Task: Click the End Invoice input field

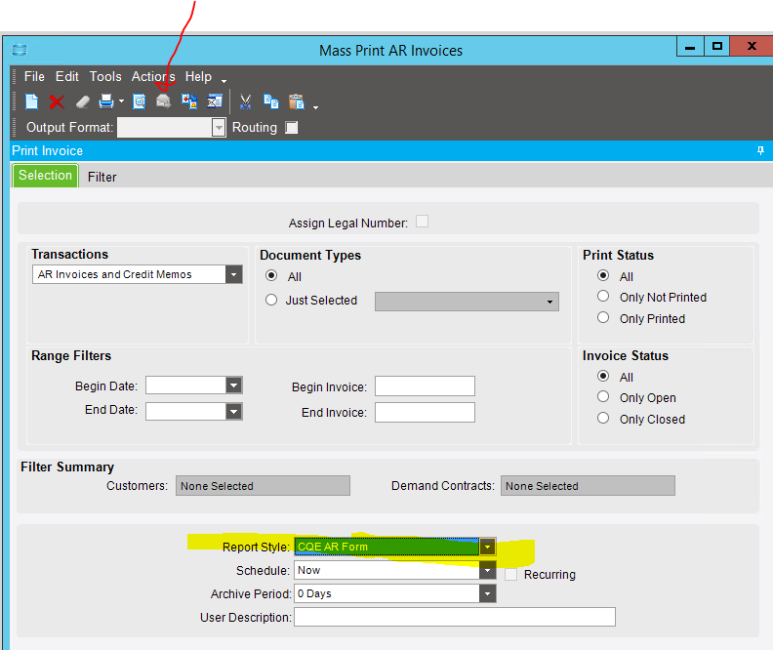Action: coord(425,413)
